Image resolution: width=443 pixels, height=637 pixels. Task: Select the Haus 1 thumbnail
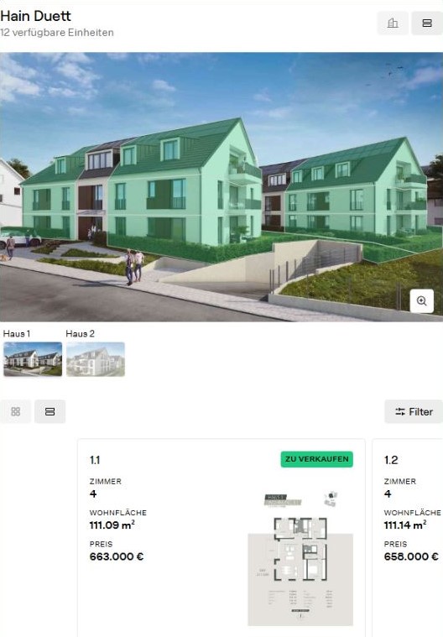pyautogui.click(x=33, y=359)
